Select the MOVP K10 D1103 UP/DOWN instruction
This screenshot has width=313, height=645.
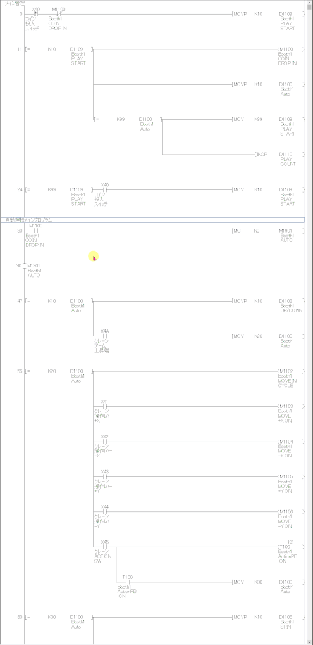click(268, 301)
